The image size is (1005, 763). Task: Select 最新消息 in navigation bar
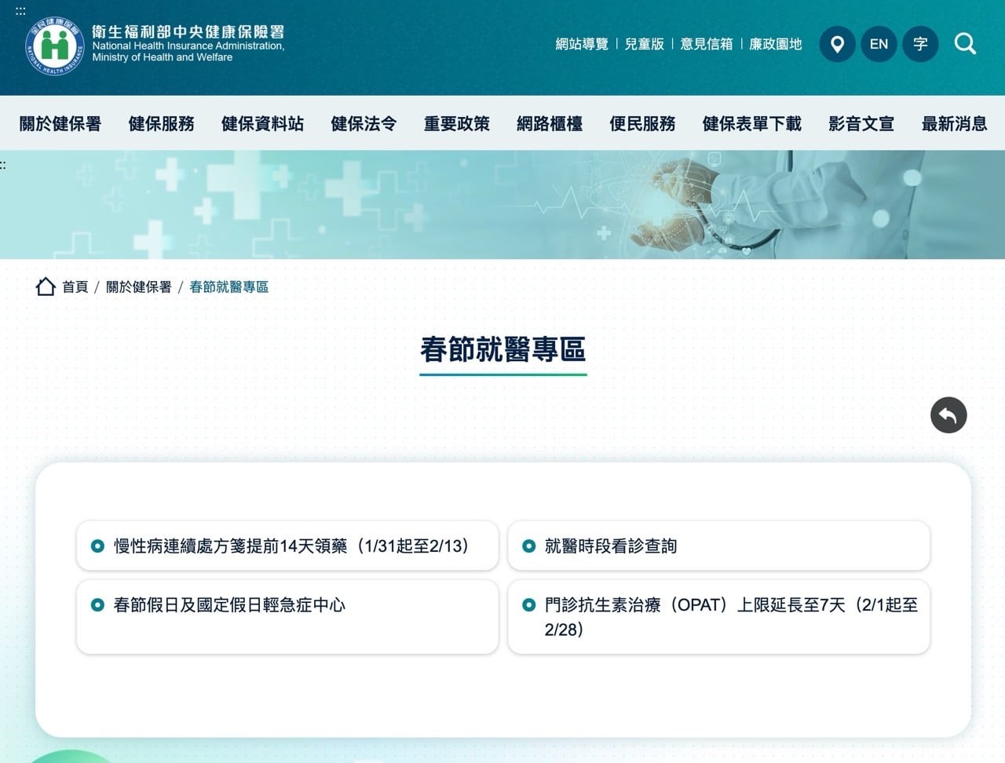[x=954, y=123]
